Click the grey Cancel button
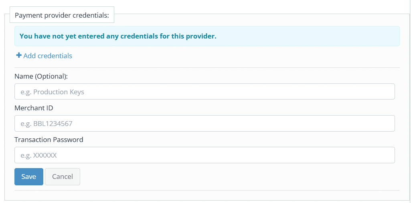The image size is (411, 203). click(x=63, y=177)
